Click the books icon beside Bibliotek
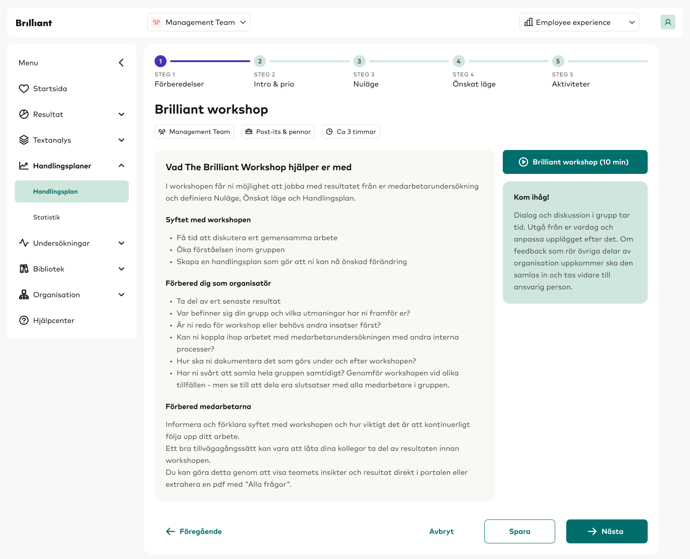The width and height of the screenshot is (690, 559). 24,269
